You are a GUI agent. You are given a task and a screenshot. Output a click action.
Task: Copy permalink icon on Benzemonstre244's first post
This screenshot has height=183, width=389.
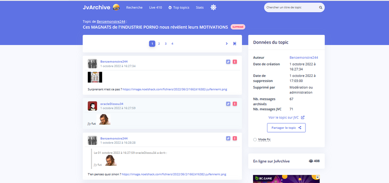pos(228,62)
